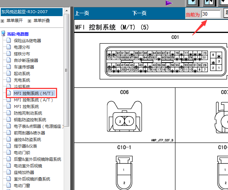The width and height of the screenshot is (228, 190).
Task: Open 防抱死制动系统 item
Action: tap(28, 113)
